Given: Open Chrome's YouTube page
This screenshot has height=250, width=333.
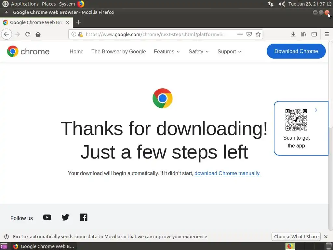Looking at the screenshot, I should coord(47,217).
